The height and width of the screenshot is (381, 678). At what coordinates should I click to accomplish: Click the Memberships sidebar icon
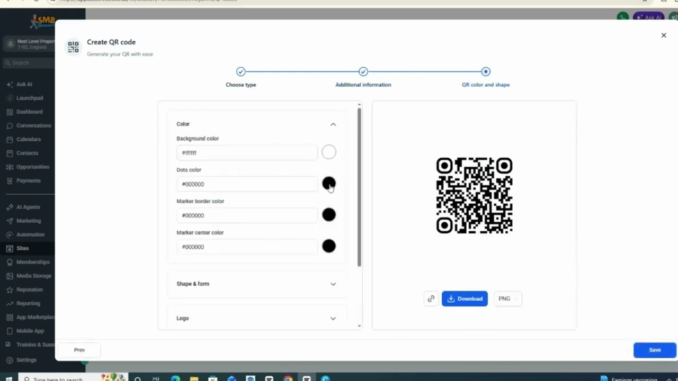(x=10, y=262)
